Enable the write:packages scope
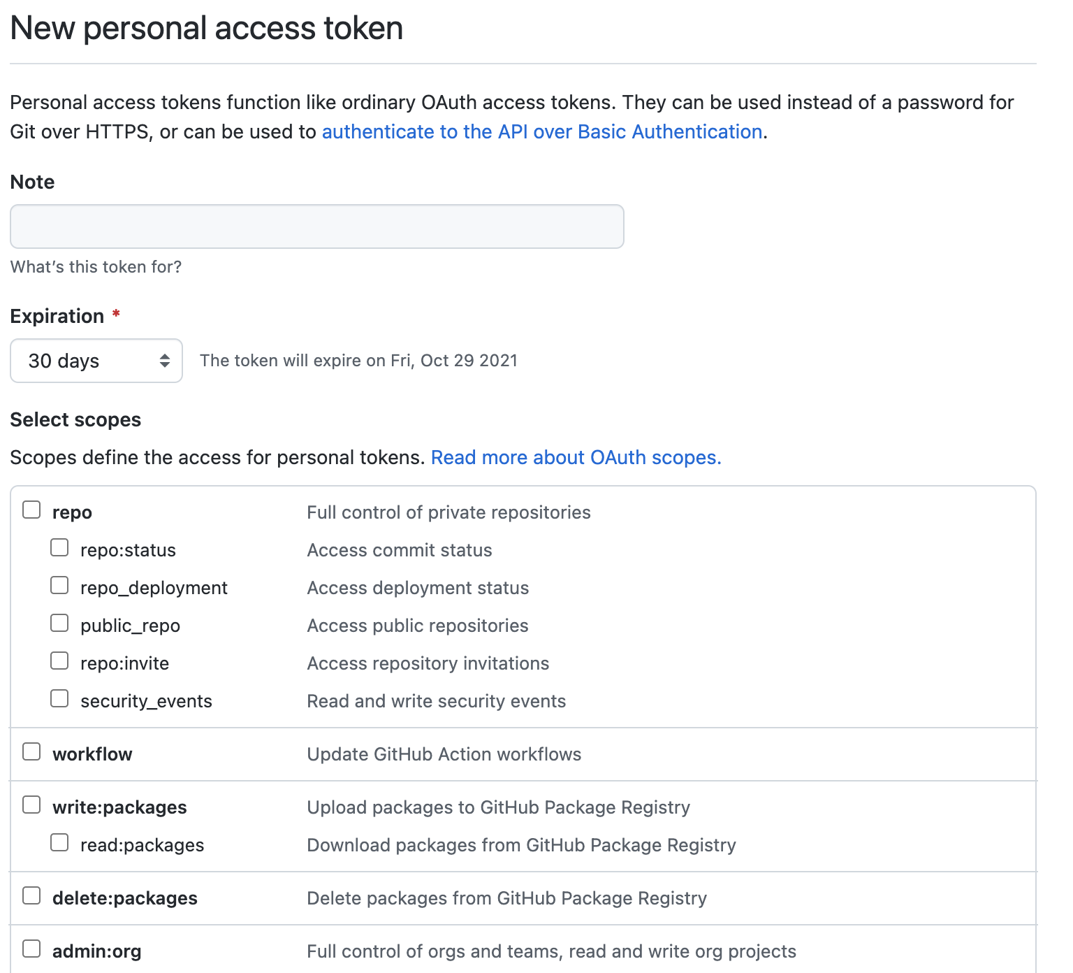This screenshot has width=1073, height=973. pyautogui.click(x=31, y=805)
